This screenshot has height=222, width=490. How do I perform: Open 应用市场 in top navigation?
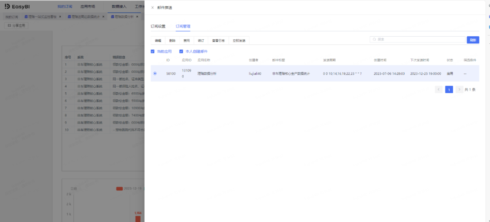click(x=88, y=6)
